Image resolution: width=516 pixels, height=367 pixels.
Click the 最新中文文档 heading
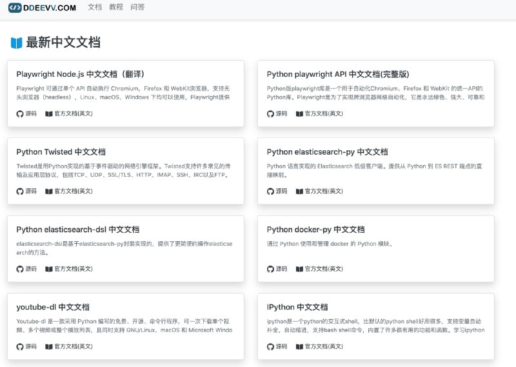[63, 43]
